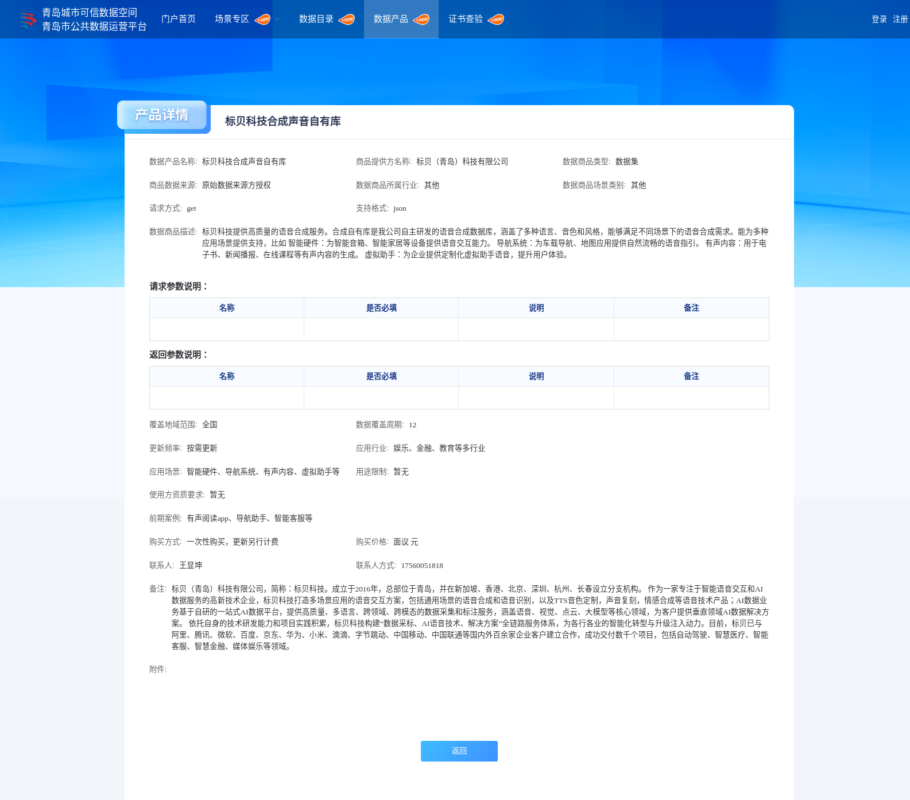Click the 一次性购买，更新另行计费 value
Viewport: 910px width, 800px height.
[x=233, y=542]
